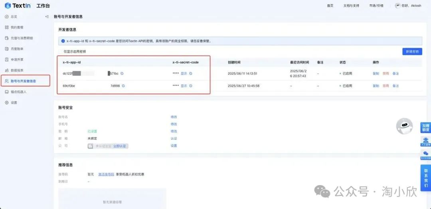Copy the app-id ending in 57fbc
Viewport: 431px width, 209px height.
[x=122, y=74]
